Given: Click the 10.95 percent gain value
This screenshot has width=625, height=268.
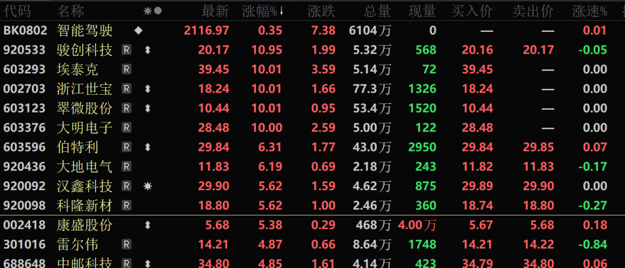Looking at the screenshot, I should point(267,50).
